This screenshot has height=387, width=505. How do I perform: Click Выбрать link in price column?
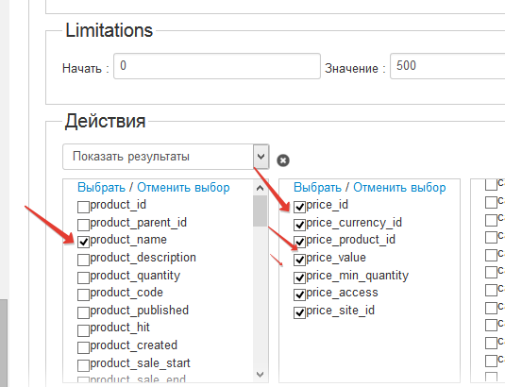pyautogui.click(x=317, y=188)
